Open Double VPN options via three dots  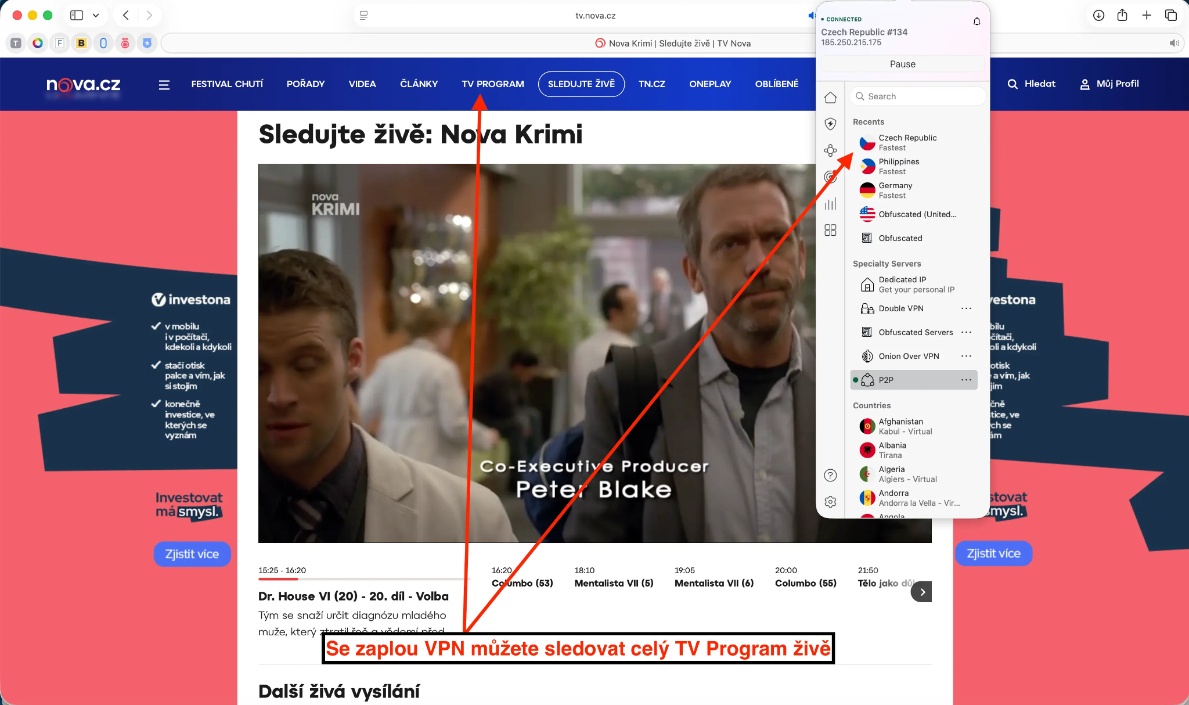point(967,308)
